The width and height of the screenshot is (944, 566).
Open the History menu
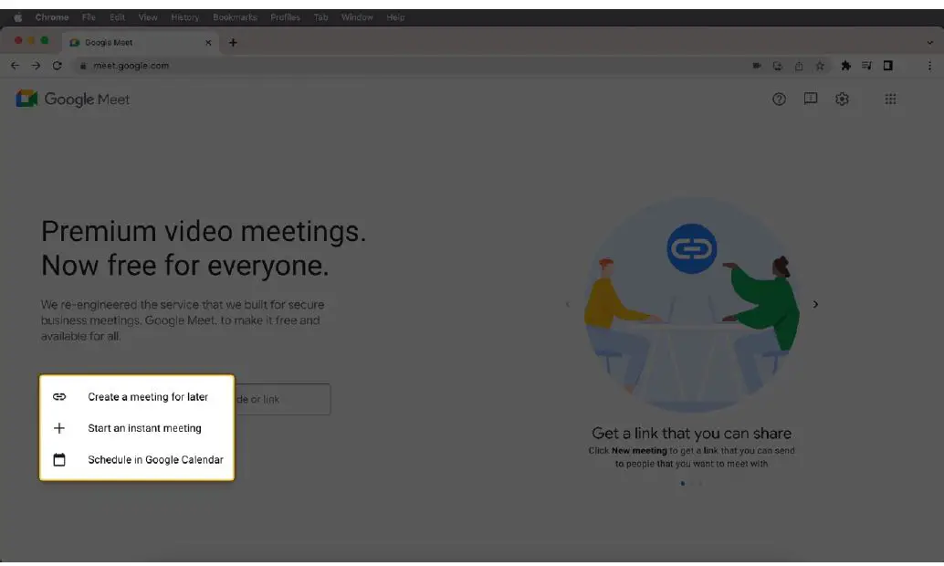click(184, 17)
